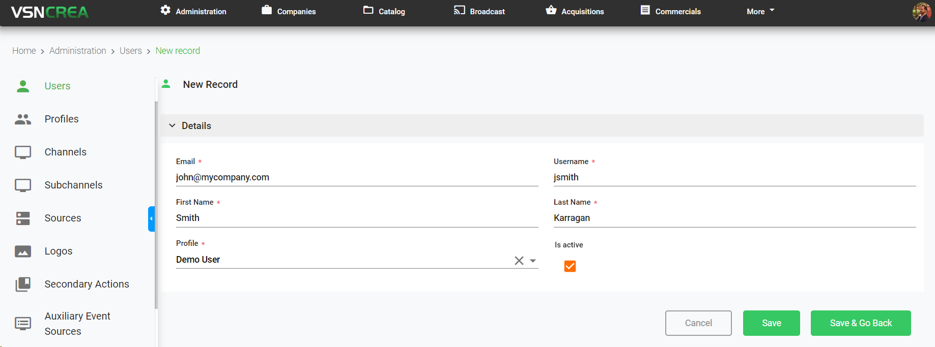Click the Profiles group icon in sidebar

pos(23,119)
